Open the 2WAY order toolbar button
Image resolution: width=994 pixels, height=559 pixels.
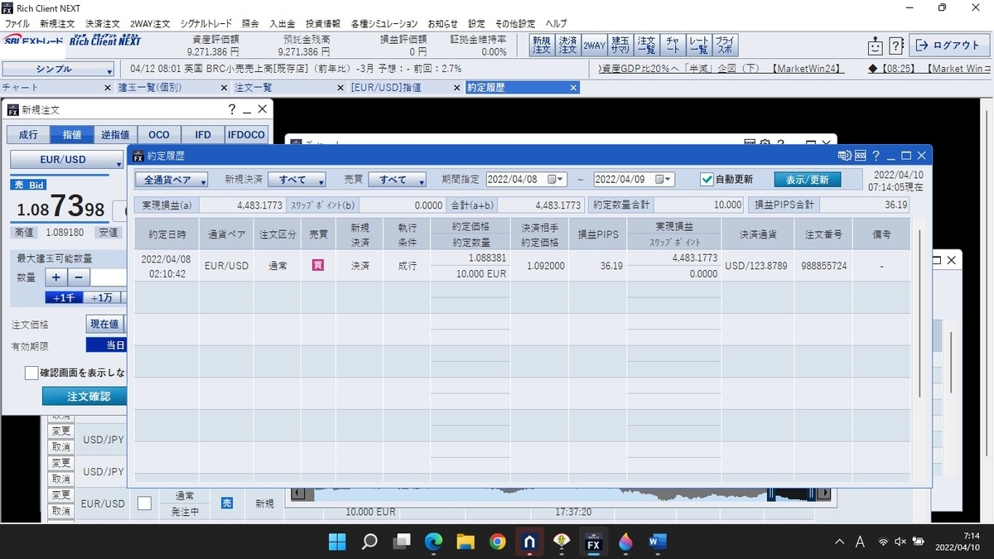[594, 45]
